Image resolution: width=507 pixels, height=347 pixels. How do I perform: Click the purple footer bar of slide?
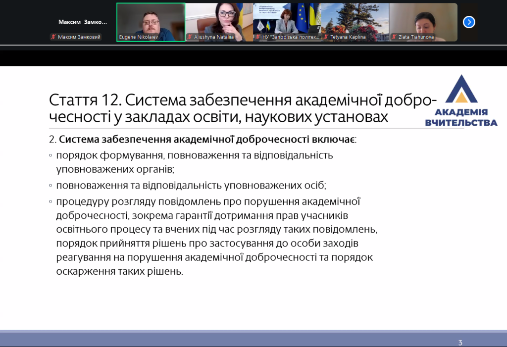(x=248, y=339)
